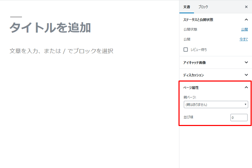The height and width of the screenshot is (168, 252).
Task: Click the 並び順 label
Action: click(188, 117)
